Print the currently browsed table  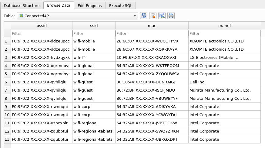(171, 16)
